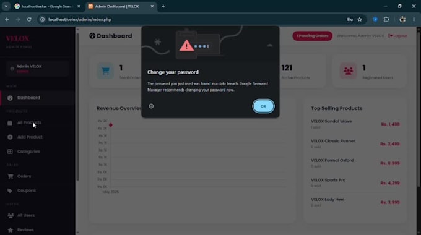The height and width of the screenshot is (235, 421).
Task: Click the Admin VELOX profile box
Action: [x=37, y=69]
